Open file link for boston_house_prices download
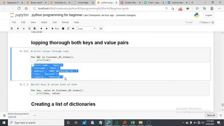 (12, 117)
